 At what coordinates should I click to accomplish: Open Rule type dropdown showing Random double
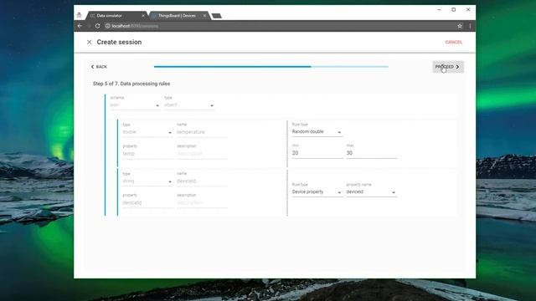[x=317, y=132]
